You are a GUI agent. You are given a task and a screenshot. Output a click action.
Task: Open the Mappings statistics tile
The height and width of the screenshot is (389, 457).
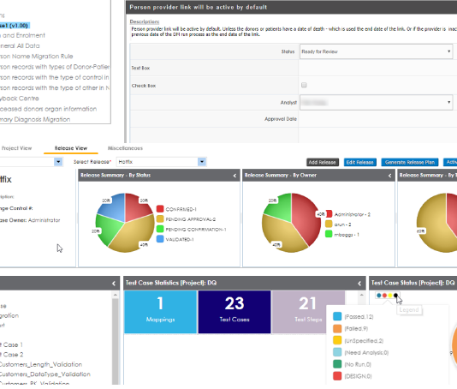click(x=160, y=312)
